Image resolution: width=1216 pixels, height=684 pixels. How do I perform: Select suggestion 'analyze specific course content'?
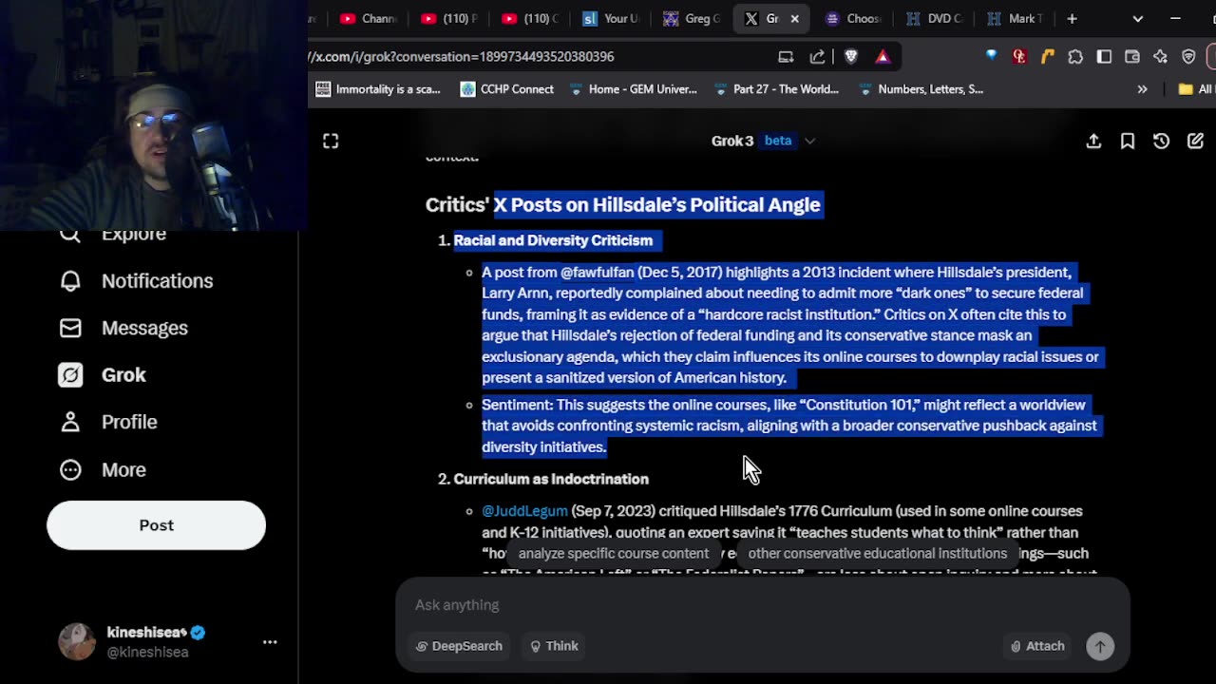point(614,553)
